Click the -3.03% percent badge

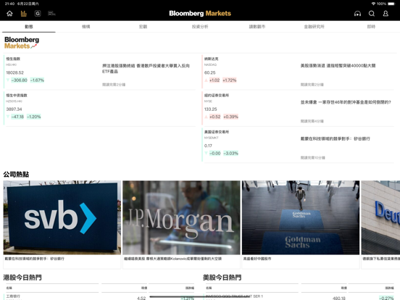[x=231, y=154]
